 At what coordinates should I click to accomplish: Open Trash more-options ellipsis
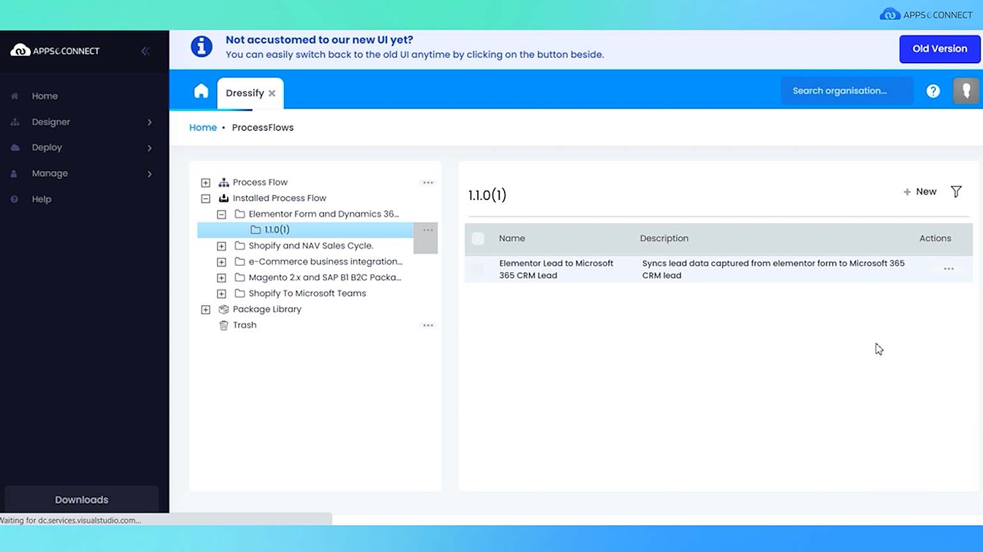(428, 326)
